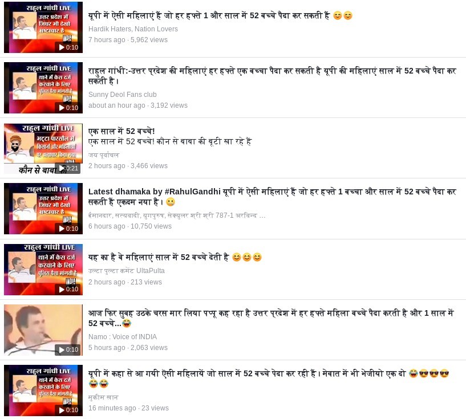Play the UltaPulta video thumbnail
Screen dimensions: 466x419
(43, 269)
